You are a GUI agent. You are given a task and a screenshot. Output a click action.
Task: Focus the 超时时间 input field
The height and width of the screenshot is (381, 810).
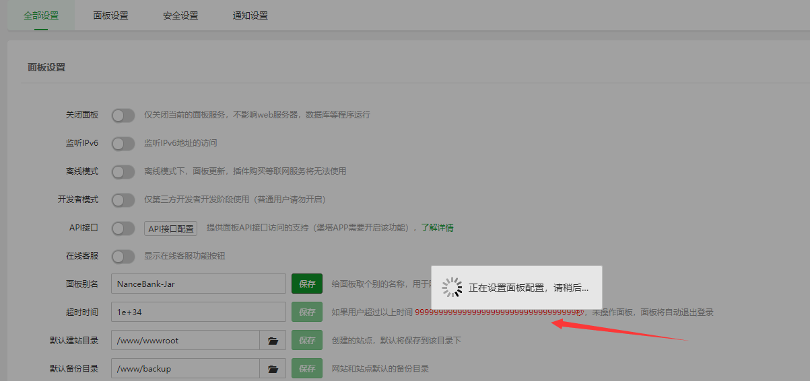click(199, 312)
